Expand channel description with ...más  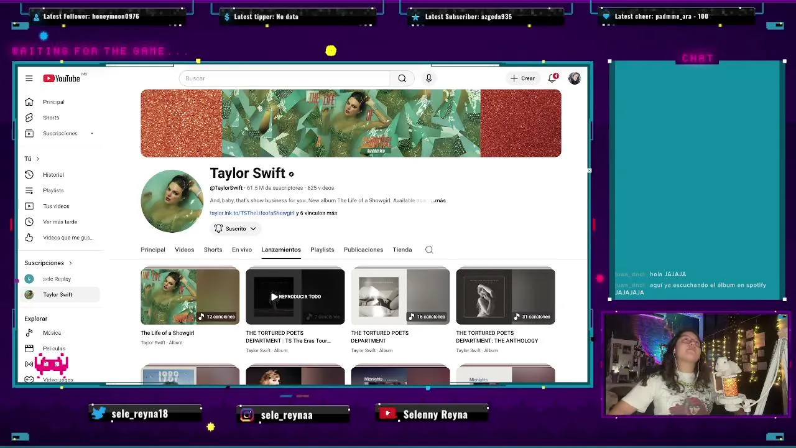click(x=438, y=200)
